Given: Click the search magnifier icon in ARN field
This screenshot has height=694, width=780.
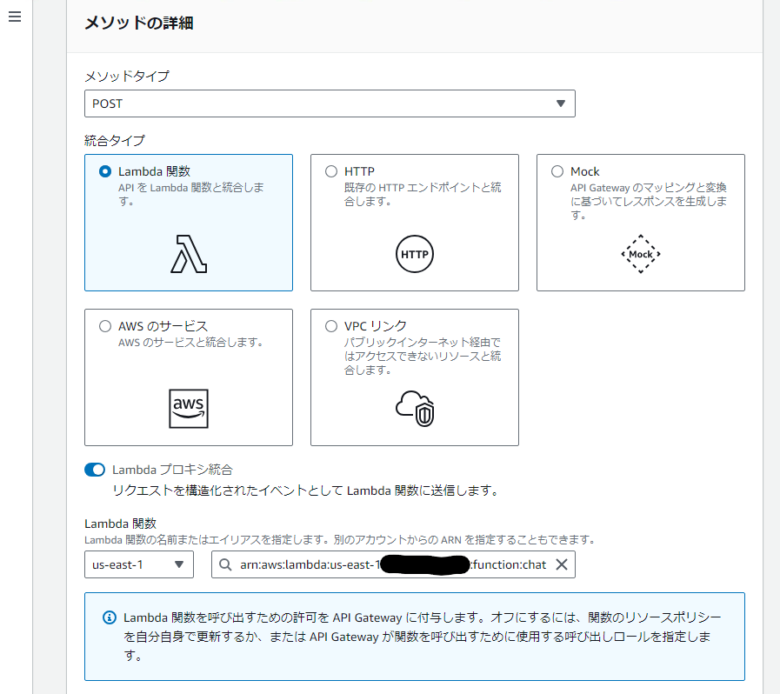Looking at the screenshot, I should click(225, 564).
